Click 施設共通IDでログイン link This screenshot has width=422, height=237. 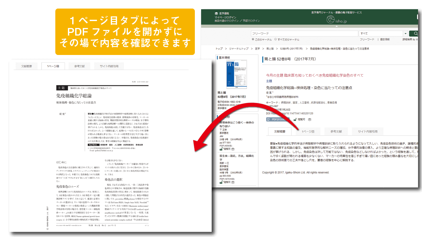[x=226, y=21]
